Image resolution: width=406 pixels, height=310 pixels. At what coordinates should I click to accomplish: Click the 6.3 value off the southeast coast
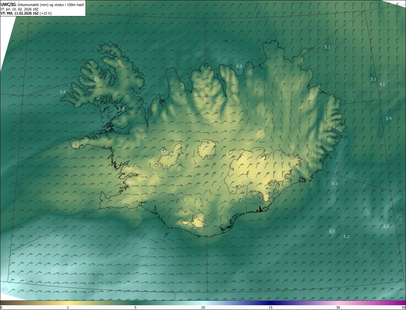click(x=335, y=183)
